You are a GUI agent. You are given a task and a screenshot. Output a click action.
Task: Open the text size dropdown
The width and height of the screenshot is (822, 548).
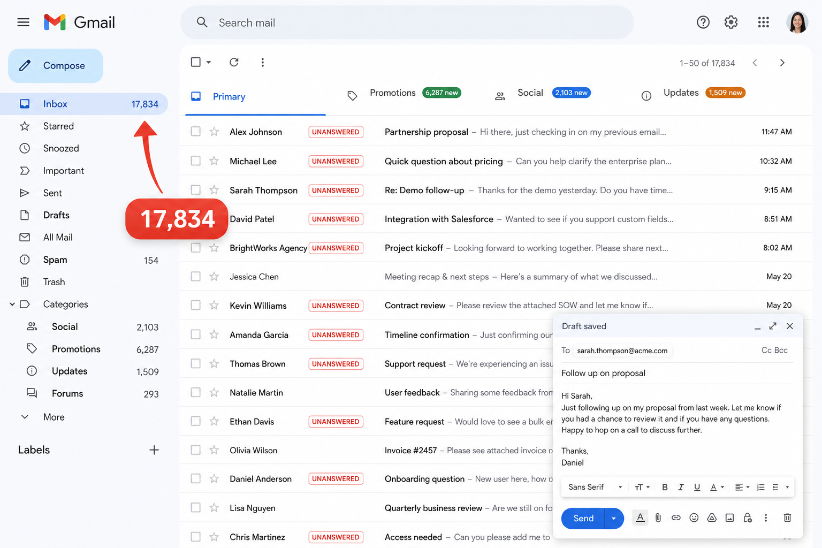(x=642, y=487)
